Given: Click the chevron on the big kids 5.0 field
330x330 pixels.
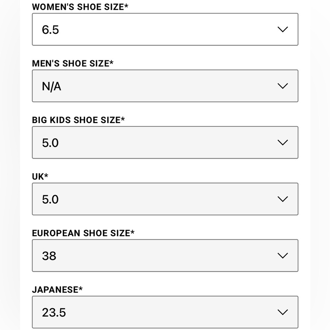Looking at the screenshot, I should pyautogui.click(x=282, y=143).
